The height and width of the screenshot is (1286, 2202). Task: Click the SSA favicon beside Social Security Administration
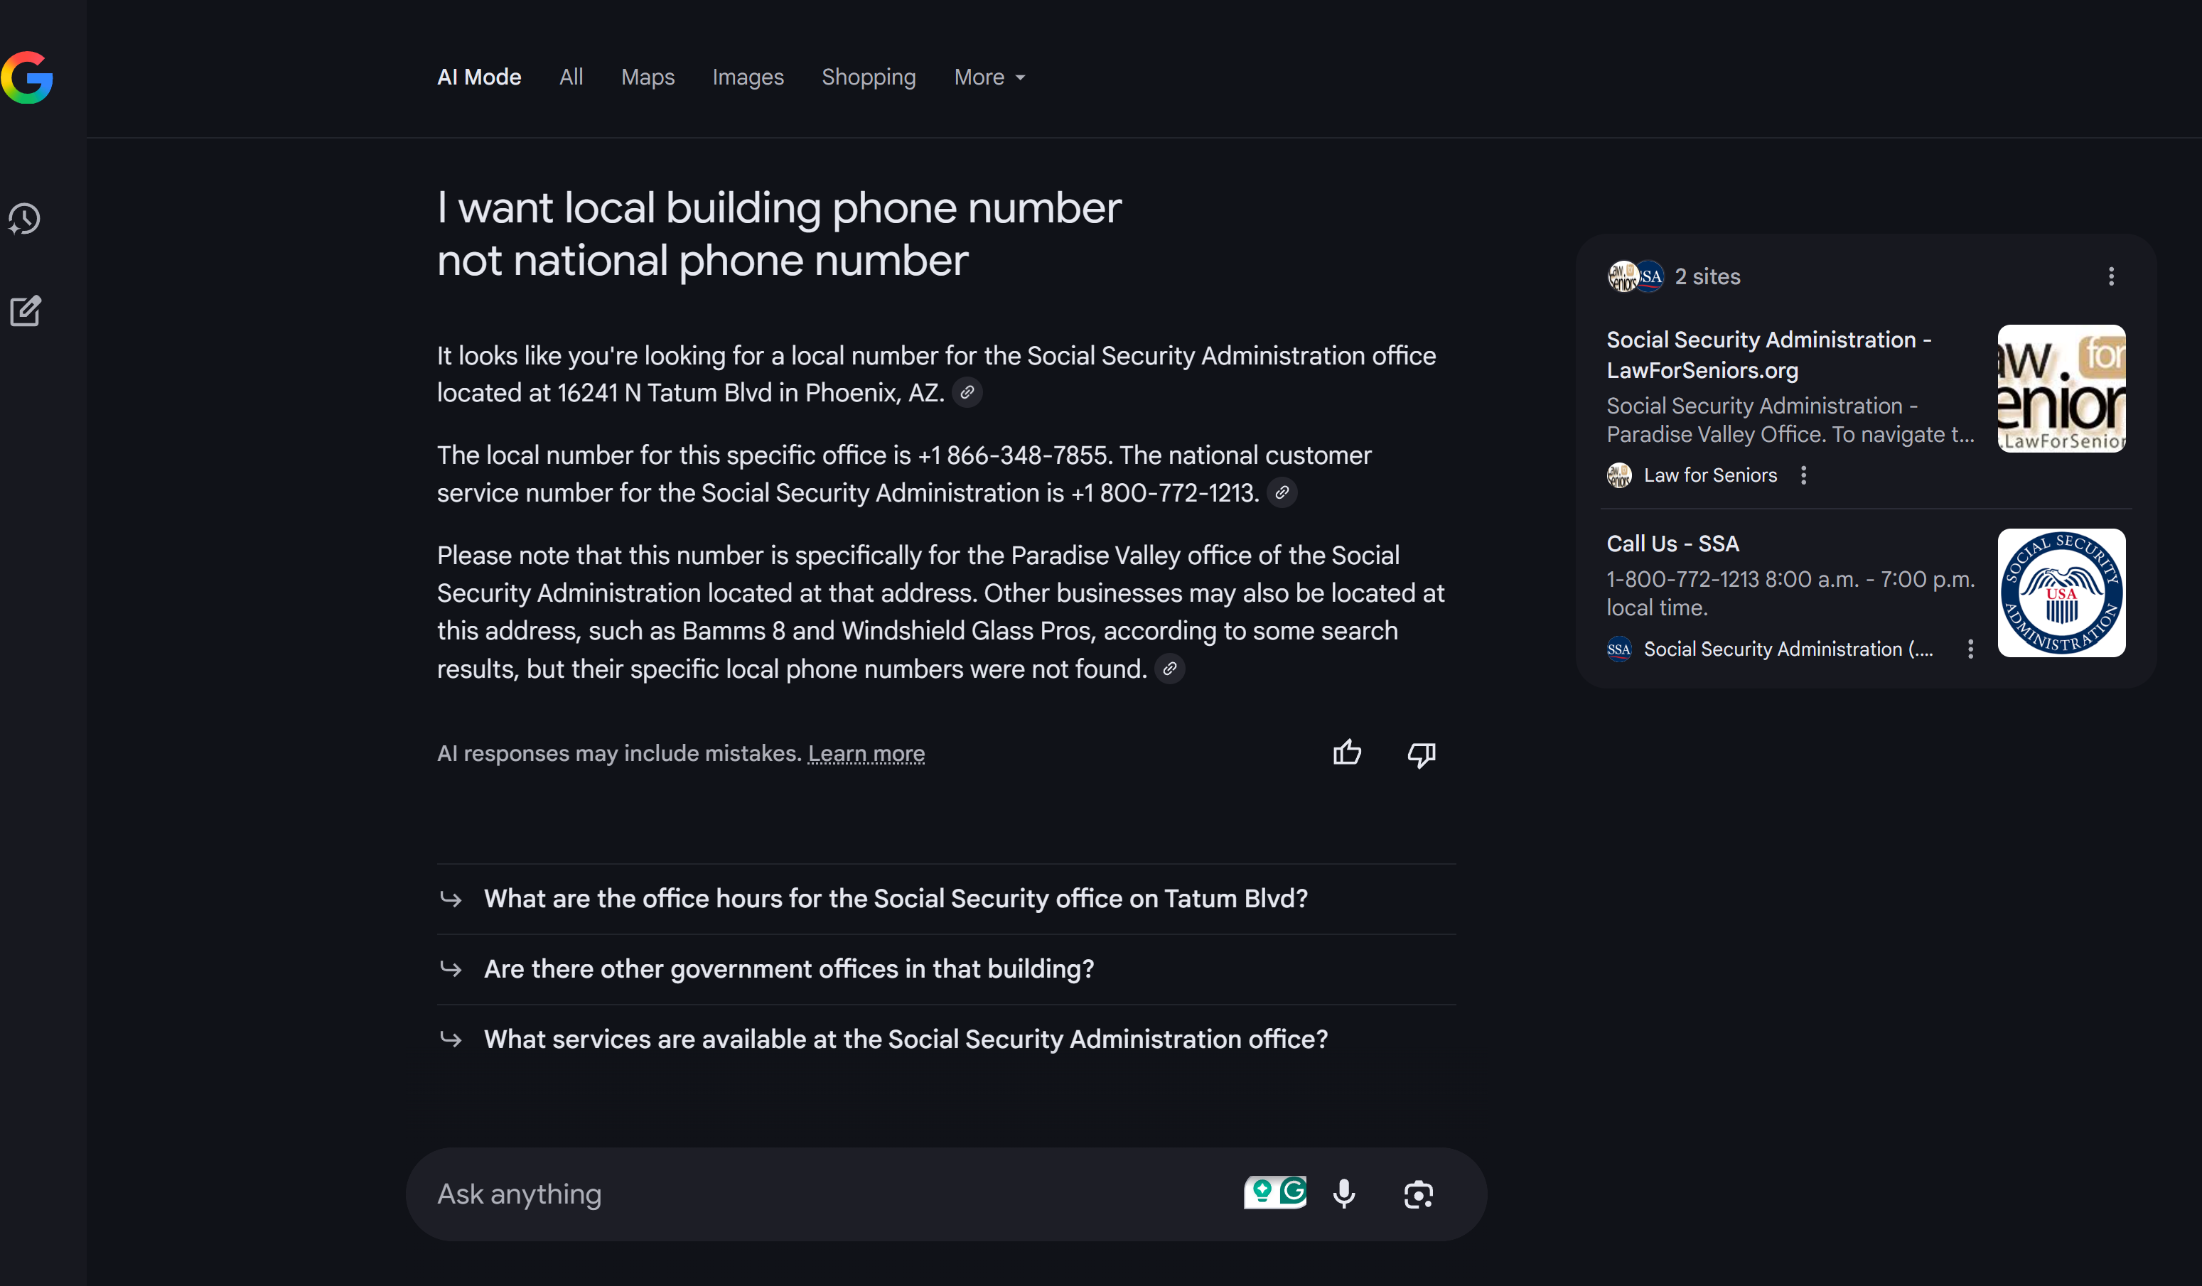point(1619,649)
